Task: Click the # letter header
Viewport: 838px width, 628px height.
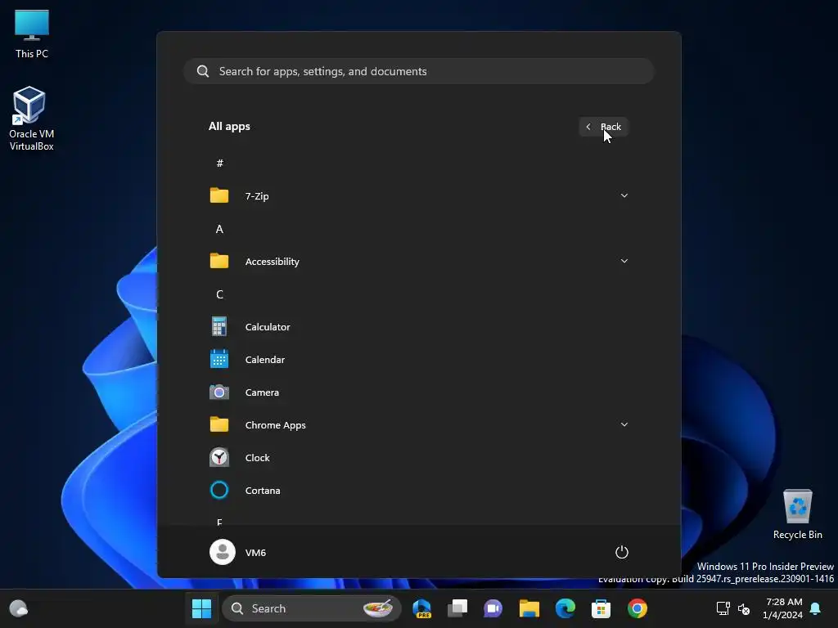Action: [219, 164]
